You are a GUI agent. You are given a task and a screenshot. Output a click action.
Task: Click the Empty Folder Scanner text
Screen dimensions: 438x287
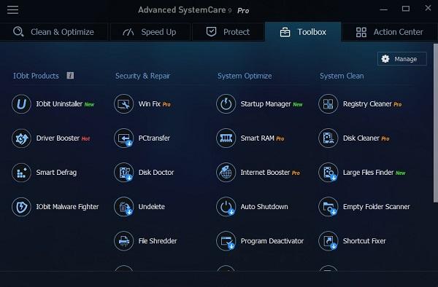(x=377, y=207)
